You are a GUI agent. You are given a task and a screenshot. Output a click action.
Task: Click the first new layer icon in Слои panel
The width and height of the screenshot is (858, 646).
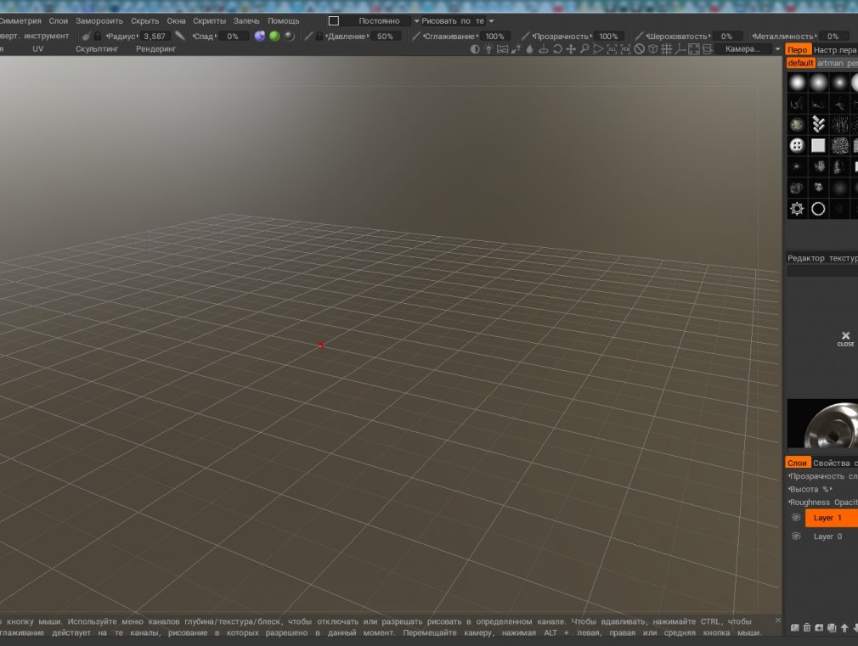point(794,628)
